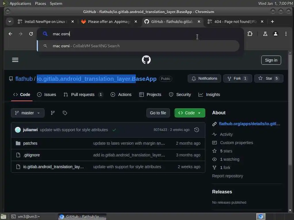Open the .gitignore file
The height and width of the screenshot is (220, 294).
[x=31, y=155]
